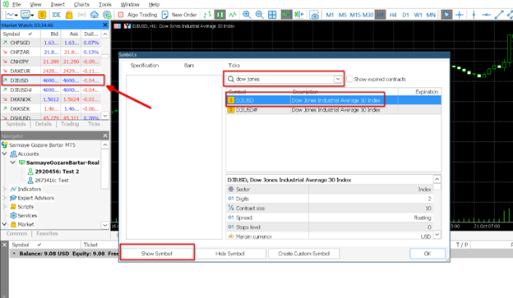The image size is (513, 298).
Task: Open the VPS cloud hosting icon
Action: 95,15
